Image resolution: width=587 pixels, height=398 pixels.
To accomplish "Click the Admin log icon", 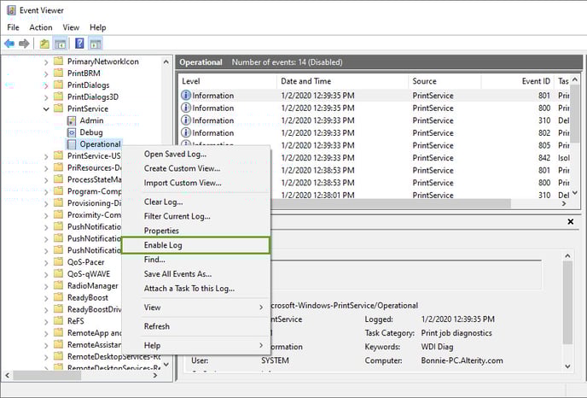I will [71, 120].
